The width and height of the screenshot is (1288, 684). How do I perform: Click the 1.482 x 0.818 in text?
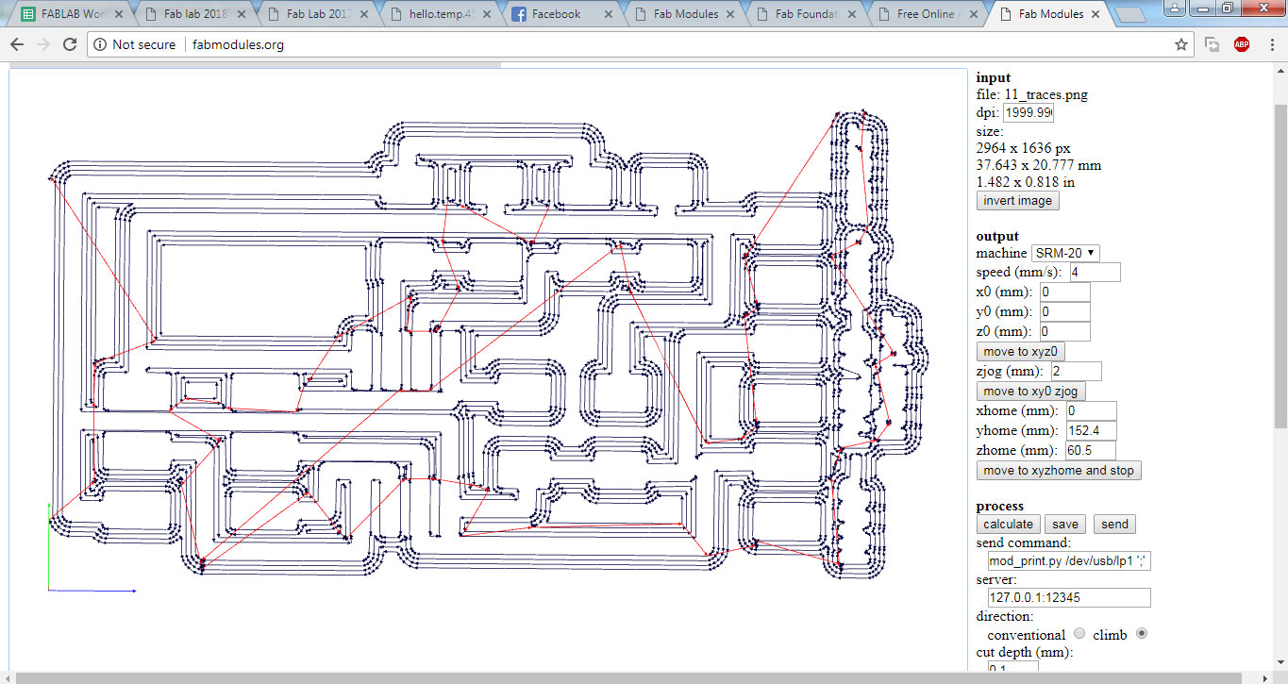tap(1026, 182)
